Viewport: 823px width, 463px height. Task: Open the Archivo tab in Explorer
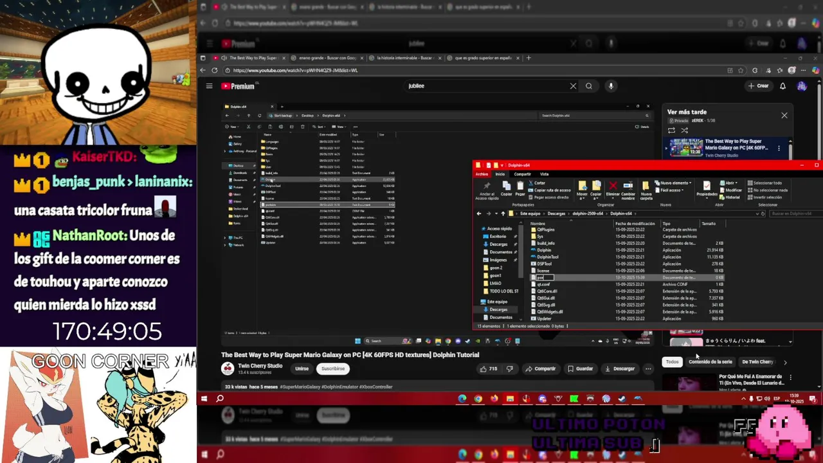[x=482, y=174]
